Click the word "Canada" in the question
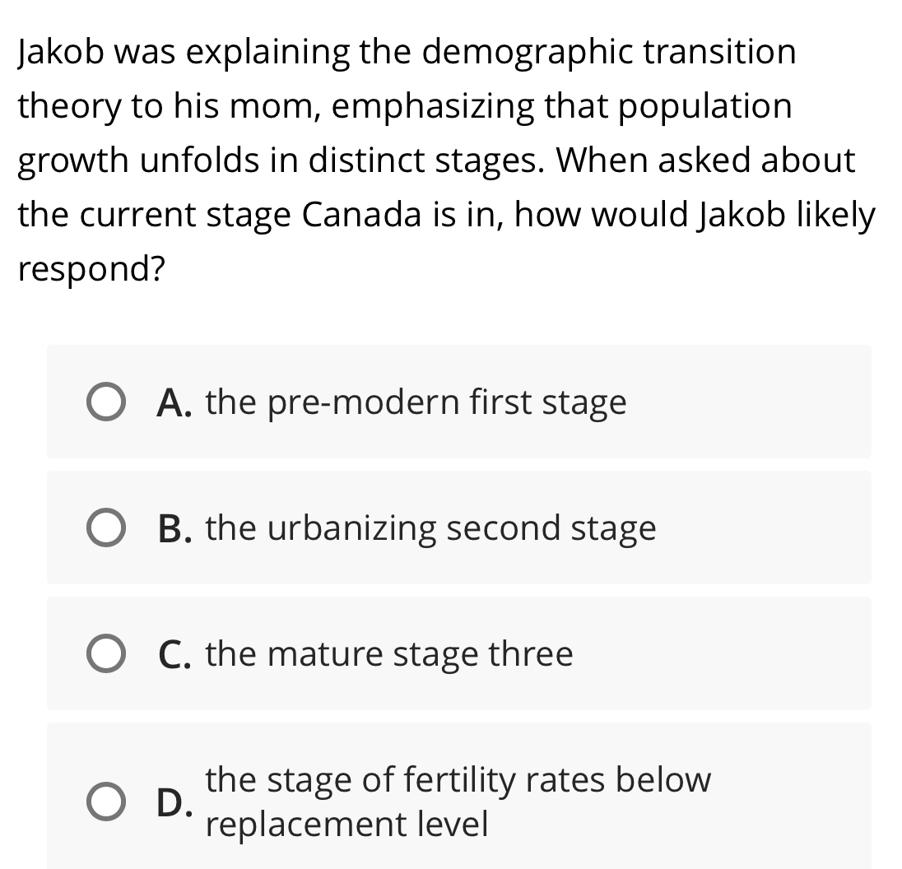This screenshot has height=869, width=902. [x=362, y=215]
